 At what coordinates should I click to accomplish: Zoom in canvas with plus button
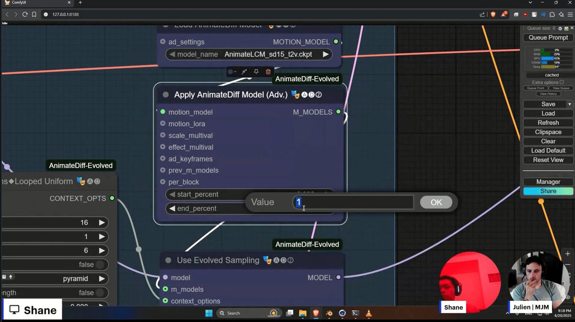pos(568,254)
